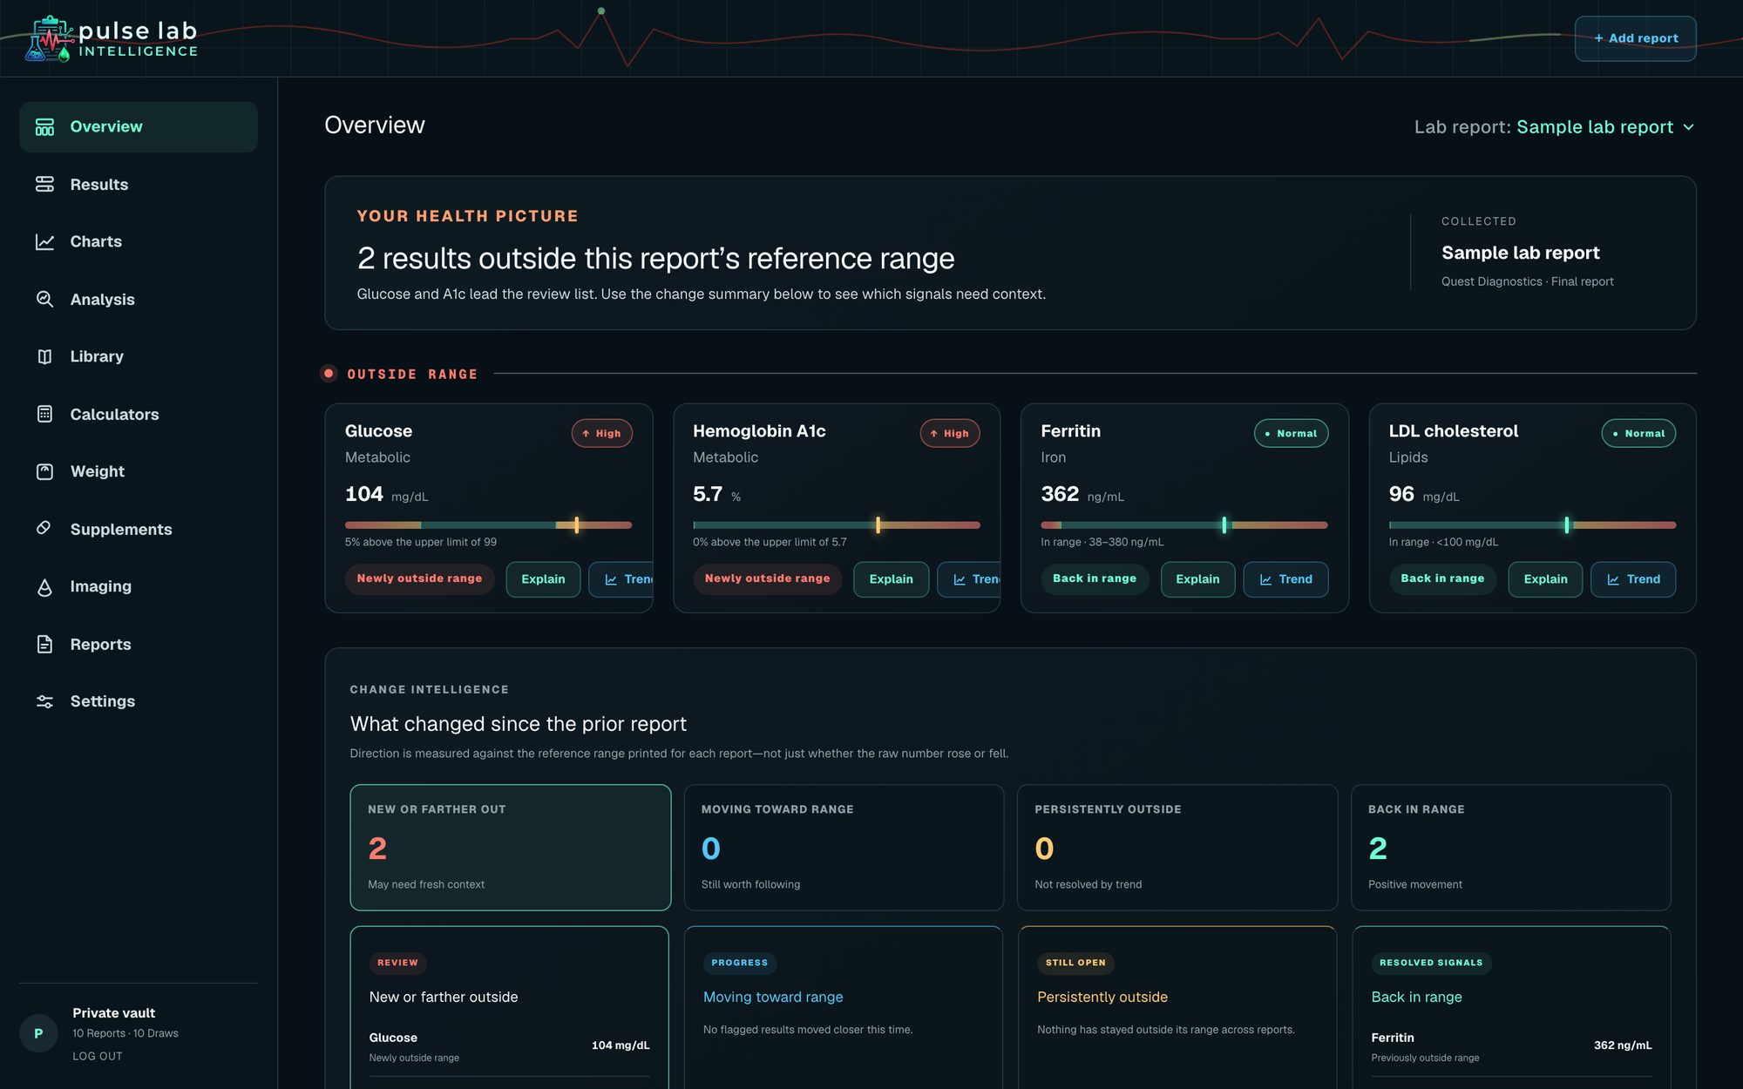Click Back in range tag on LDL cholesterol
The width and height of the screenshot is (1743, 1089).
(x=1442, y=578)
